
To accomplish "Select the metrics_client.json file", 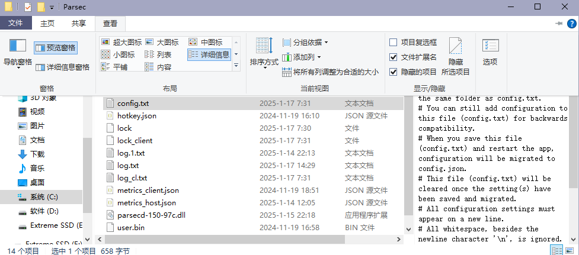I will tap(253, 191).
